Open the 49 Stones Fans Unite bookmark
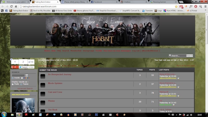Viewport: 208px width, 117px height. (62, 11)
